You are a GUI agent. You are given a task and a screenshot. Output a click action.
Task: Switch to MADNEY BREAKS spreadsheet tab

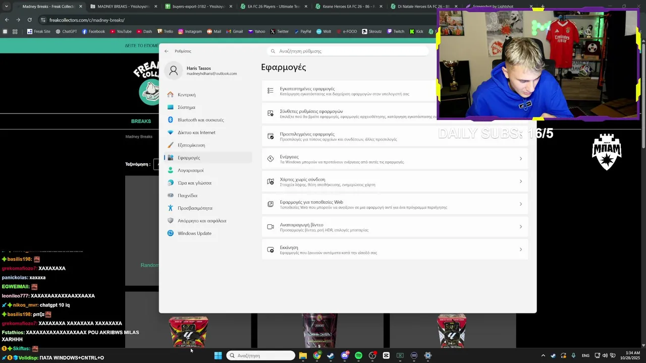pyautogui.click(x=123, y=7)
